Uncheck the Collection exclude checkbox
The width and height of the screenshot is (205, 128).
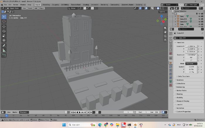pos(197,13)
